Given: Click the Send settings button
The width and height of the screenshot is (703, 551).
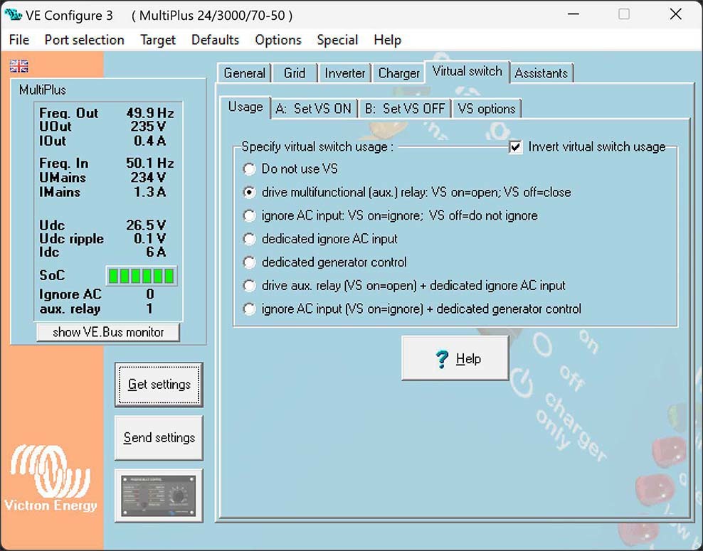Looking at the screenshot, I should tap(159, 438).
